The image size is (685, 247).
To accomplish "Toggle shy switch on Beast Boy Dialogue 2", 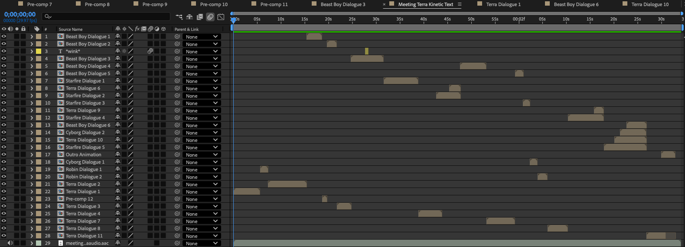I will (x=117, y=44).
